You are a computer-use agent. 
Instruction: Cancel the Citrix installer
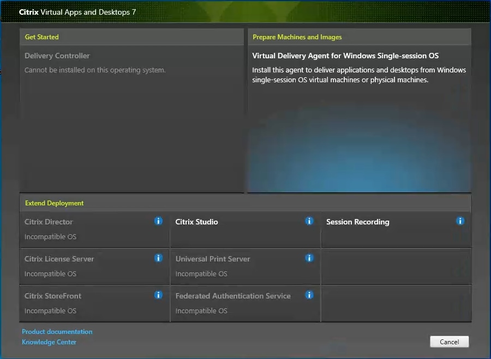click(449, 342)
